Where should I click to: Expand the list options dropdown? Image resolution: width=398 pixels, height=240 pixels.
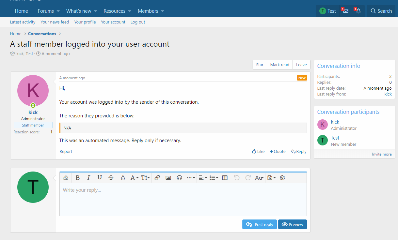pos(214,178)
